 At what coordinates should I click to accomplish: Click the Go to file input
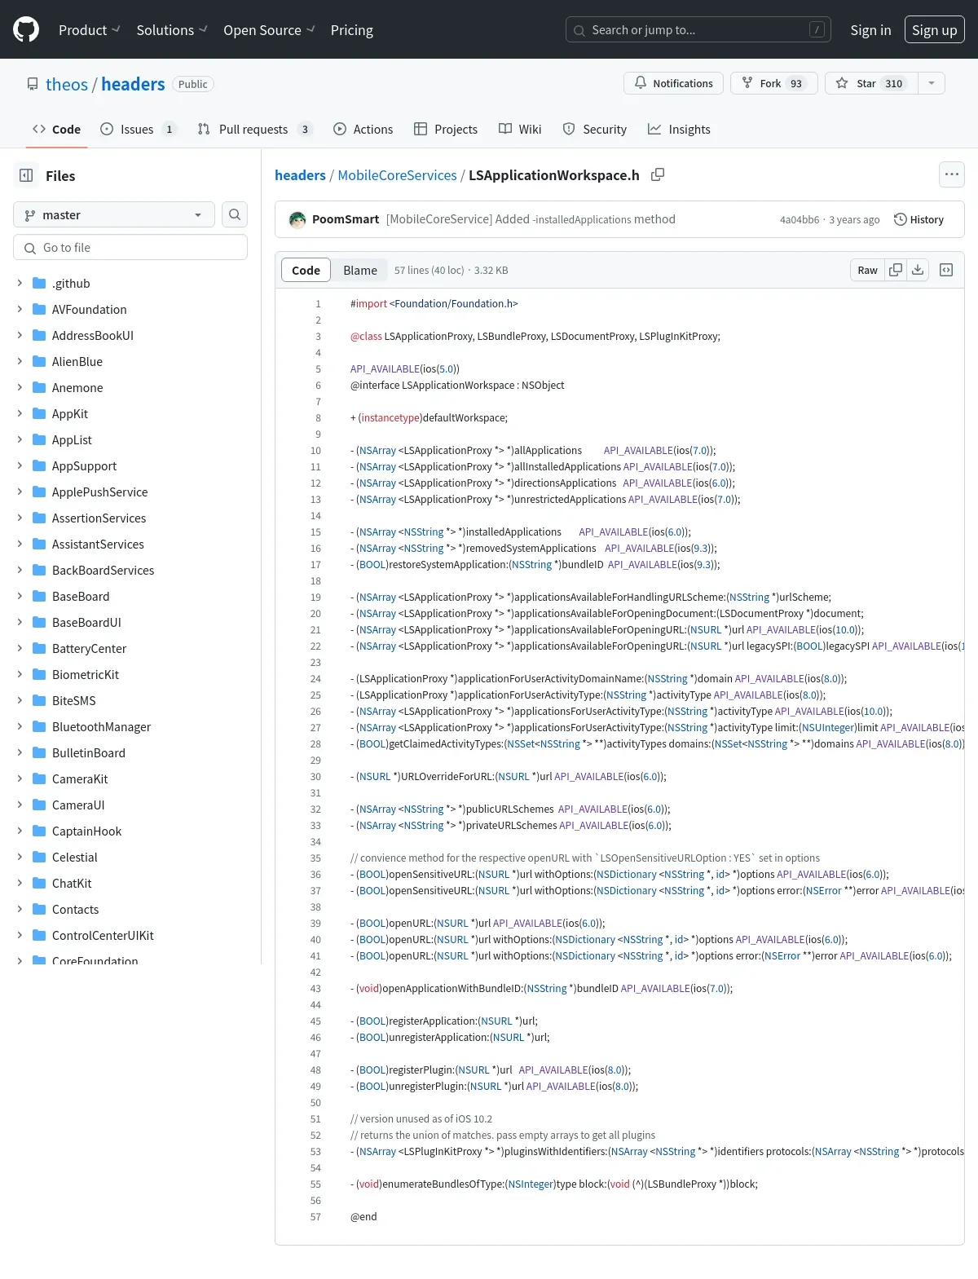[130, 248]
